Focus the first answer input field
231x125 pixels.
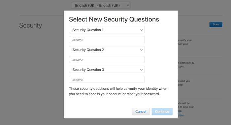pos(107,40)
